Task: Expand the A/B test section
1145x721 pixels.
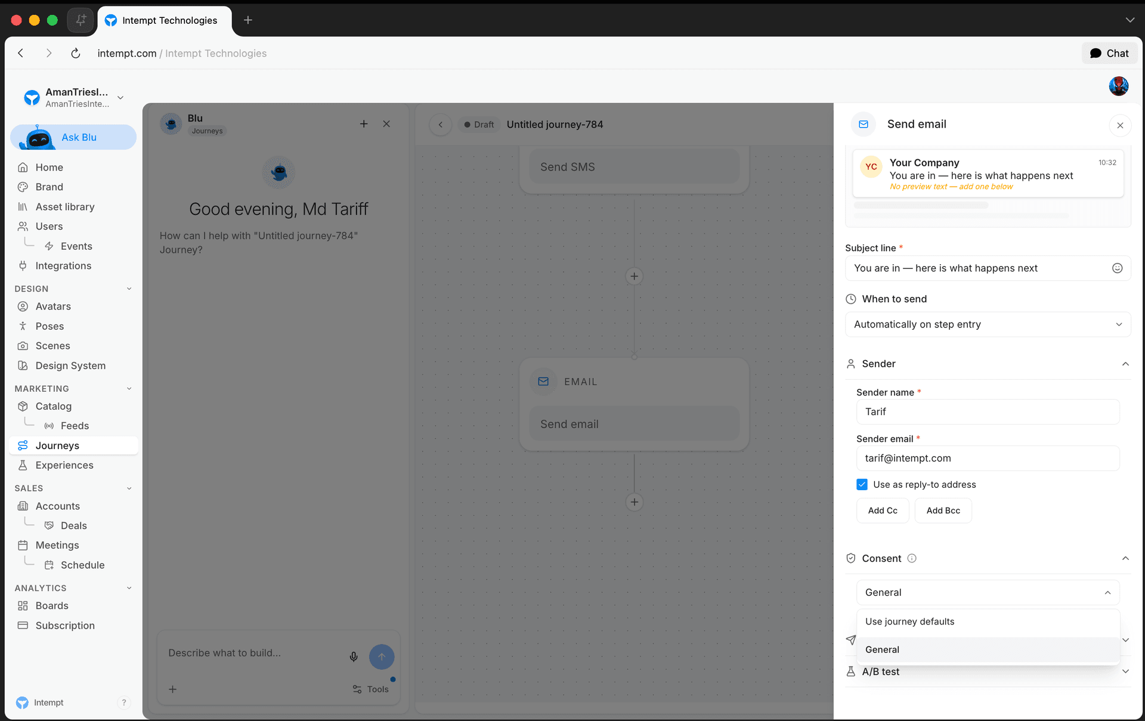Action: pos(1125,672)
